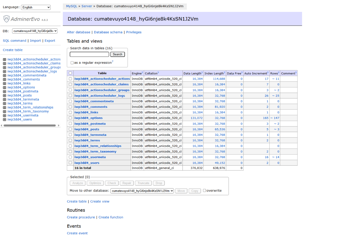Click select-data icon beside iwp3dd4_terms in sidebar
The height and width of the screenshot is (240, 339).
tap(4, 104)
